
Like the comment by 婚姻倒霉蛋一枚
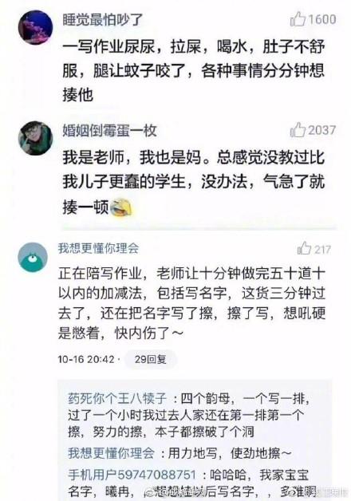tap(298, 130)
